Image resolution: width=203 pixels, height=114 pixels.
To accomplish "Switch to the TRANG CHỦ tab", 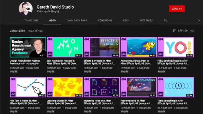I will click(31, 20).
